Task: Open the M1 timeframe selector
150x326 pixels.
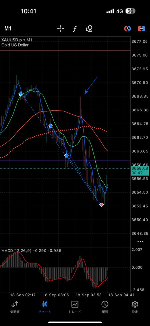Action: (8, 29)
